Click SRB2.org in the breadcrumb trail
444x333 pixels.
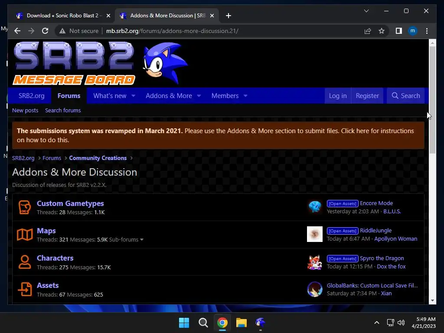[23, 158]
